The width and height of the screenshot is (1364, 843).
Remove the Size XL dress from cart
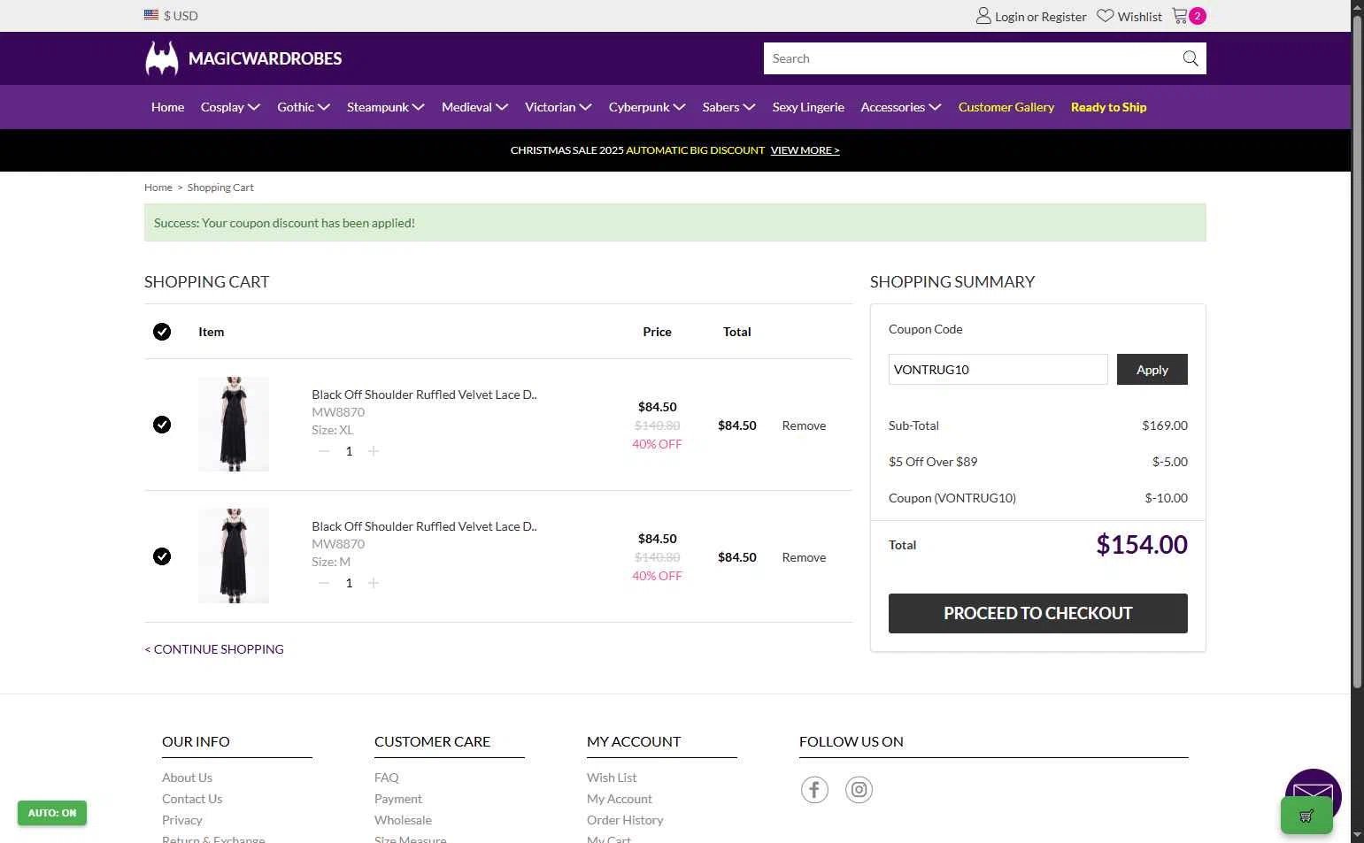[x=804, y=425]
